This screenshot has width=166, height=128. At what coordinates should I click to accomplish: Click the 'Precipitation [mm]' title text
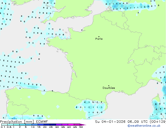(17, 122)
